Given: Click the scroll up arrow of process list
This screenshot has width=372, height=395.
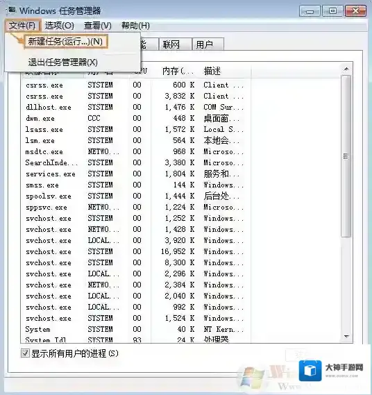Looking at the screenshot, I should tap(346, 69).
